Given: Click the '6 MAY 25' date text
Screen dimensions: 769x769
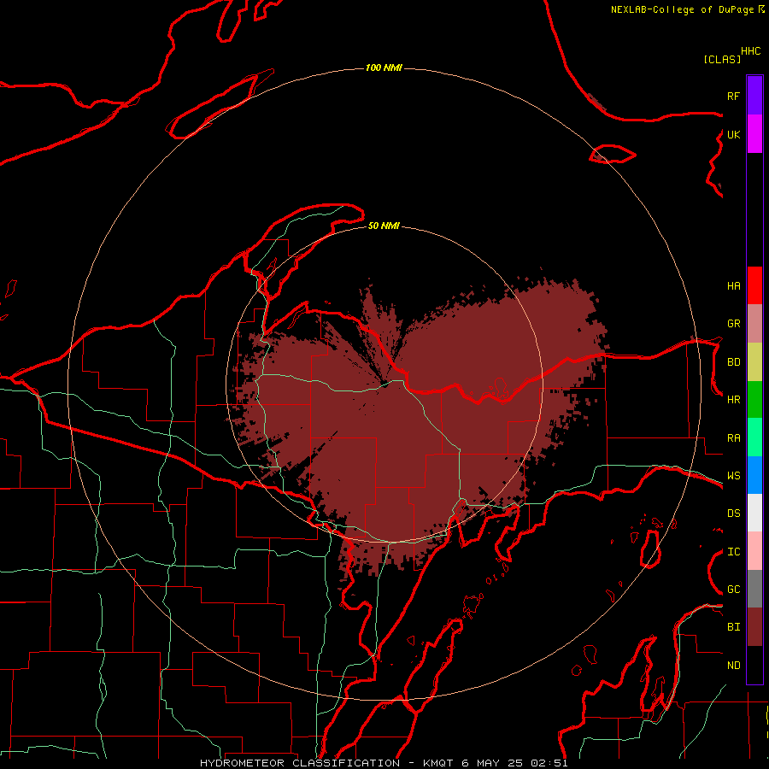Looking at the screenshot, I should [492, 763].
